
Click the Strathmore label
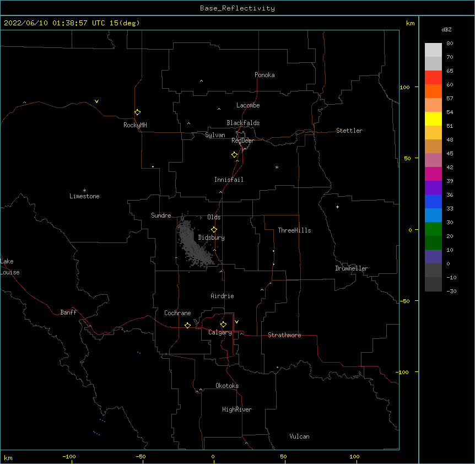[x=284, y=335]
